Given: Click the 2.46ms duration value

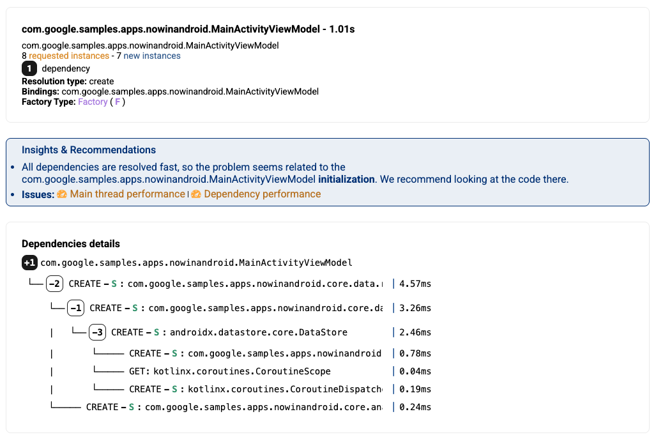Looking at the screenshot, I should (415, 332).
